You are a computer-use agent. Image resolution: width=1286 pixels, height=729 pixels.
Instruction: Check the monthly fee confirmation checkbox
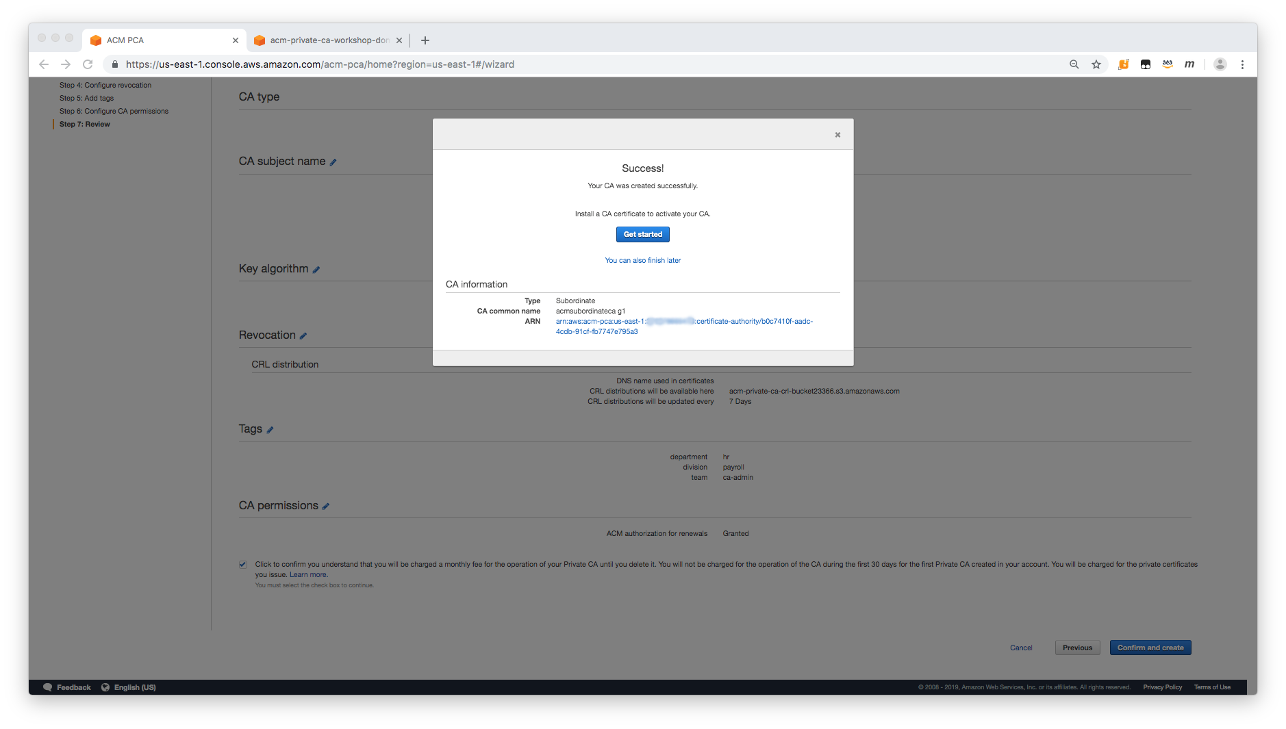click(243, 563)
